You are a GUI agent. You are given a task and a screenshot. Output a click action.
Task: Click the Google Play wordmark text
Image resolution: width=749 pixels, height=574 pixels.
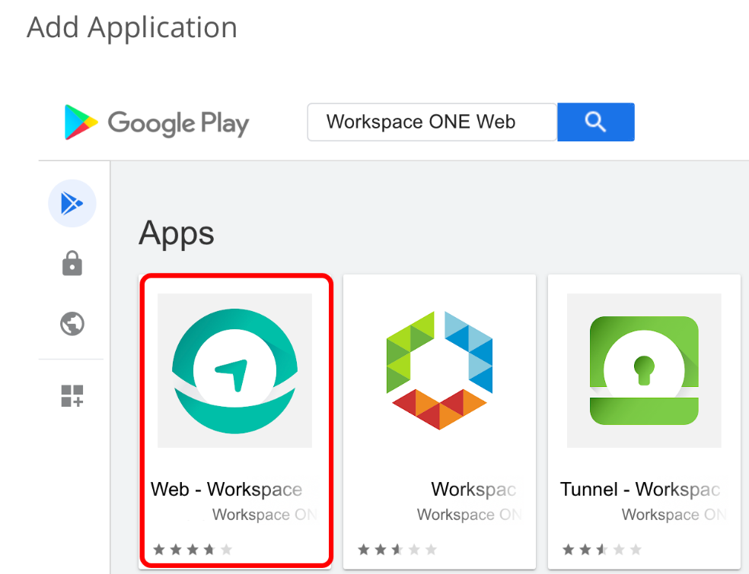178,122
